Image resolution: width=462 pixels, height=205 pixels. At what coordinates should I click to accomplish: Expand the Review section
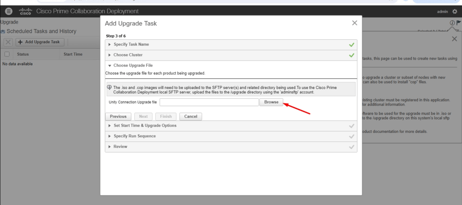click(x=120, y=146)
